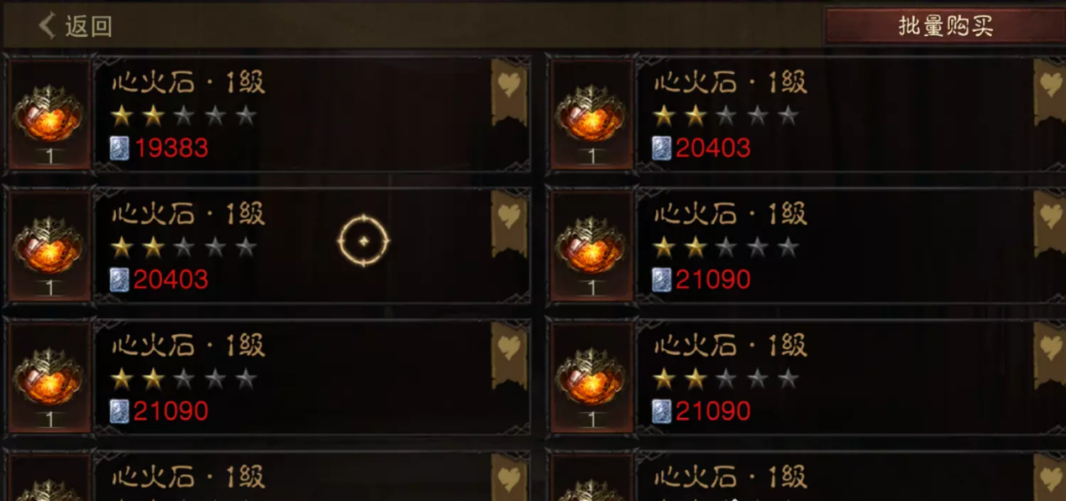Click the currency icon beside right-column 20403
Screen dimensions: 1066x501
[662, 149]
